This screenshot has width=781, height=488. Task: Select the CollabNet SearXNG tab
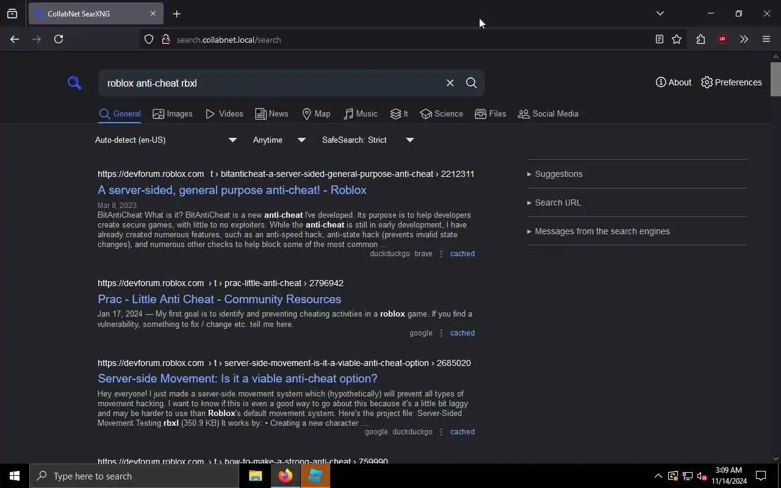pyautogui.click(x=95, y=13)
